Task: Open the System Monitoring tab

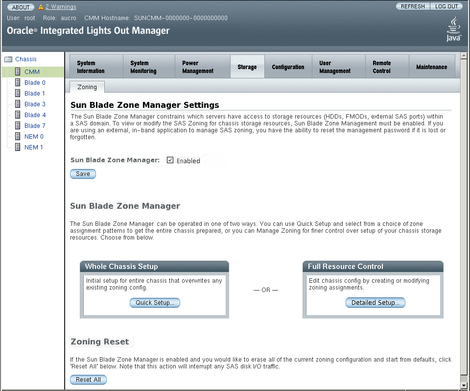Action: point(149,67)
